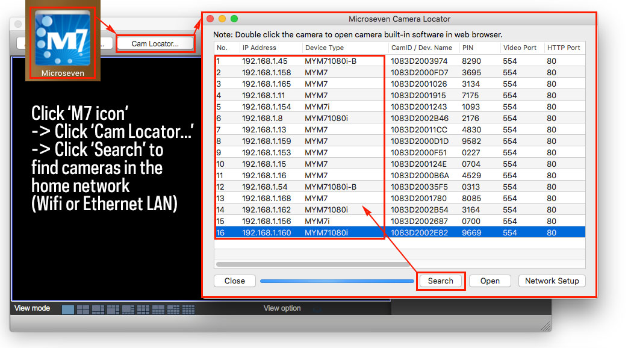Choose the six-pane view with one large pane
The width and height of the screenshot is (628, 348).
[98, 309]
